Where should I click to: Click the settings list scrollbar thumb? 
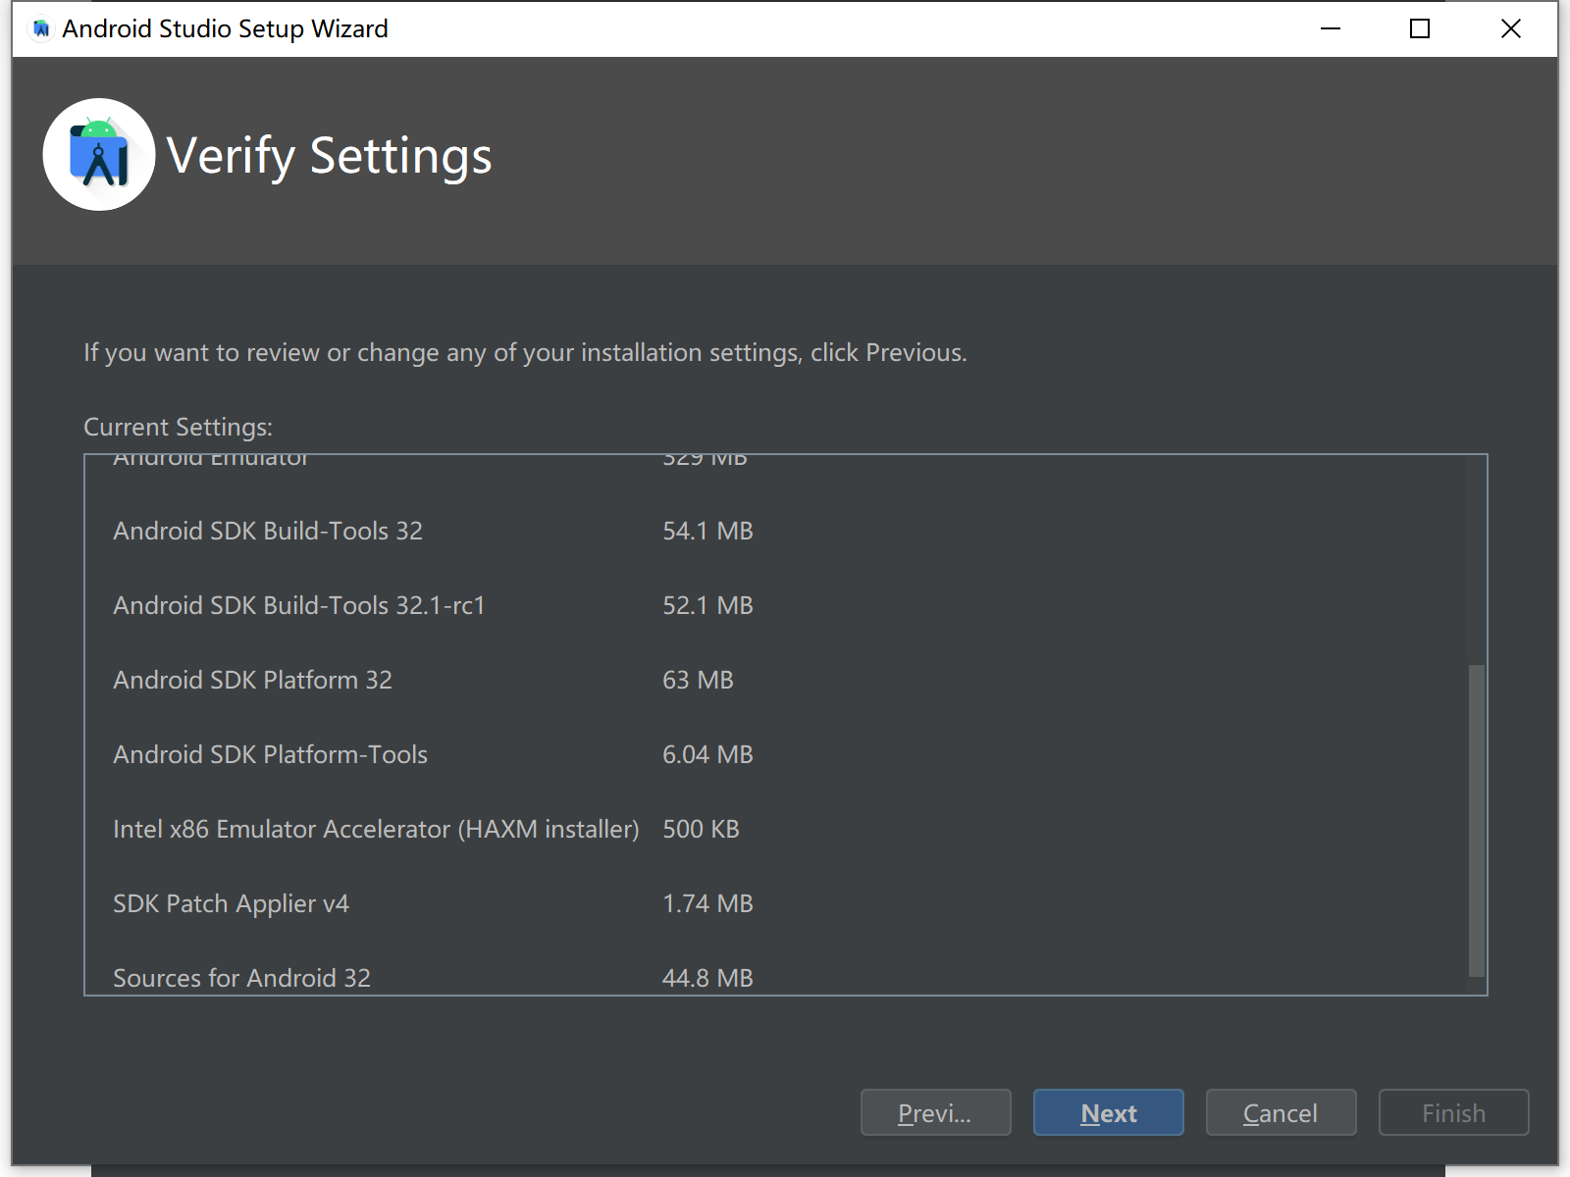click(x=1476, y=820)
